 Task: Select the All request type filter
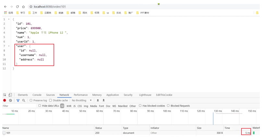[x=62, y=106]
